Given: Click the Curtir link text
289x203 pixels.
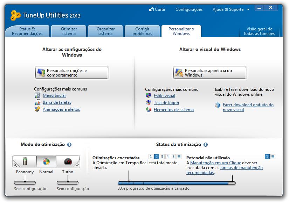Looking at the screenshot, I should tap(160, 9).
